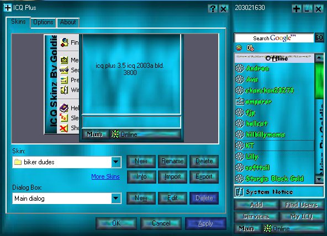Click the red flower icon under the search bar

[239, 48]
